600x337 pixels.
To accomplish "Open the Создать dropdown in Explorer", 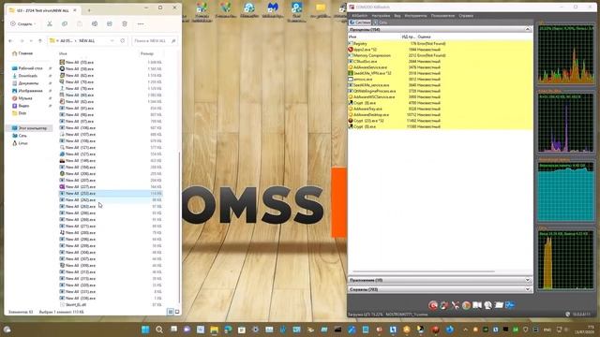I will click(22, 23).
